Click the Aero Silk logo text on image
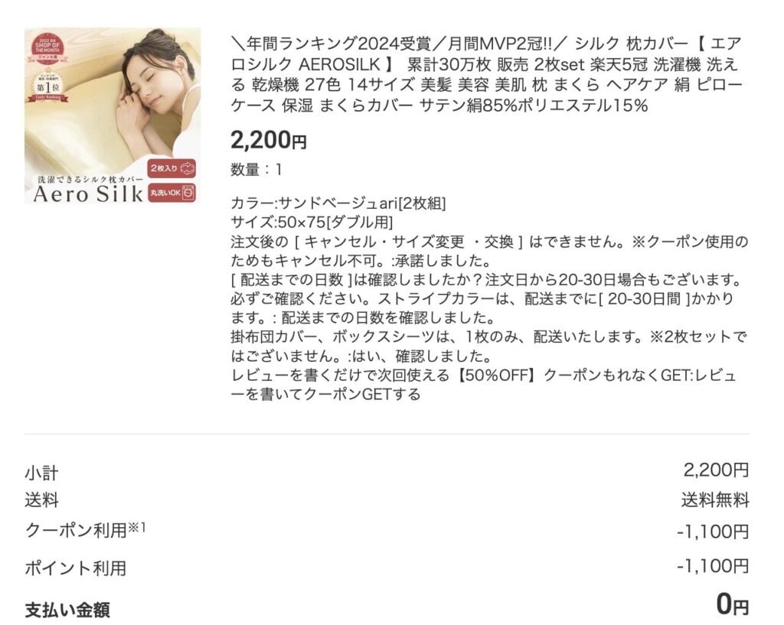The image size is (784, 625). pyautogui.click(x=88, y=194)
